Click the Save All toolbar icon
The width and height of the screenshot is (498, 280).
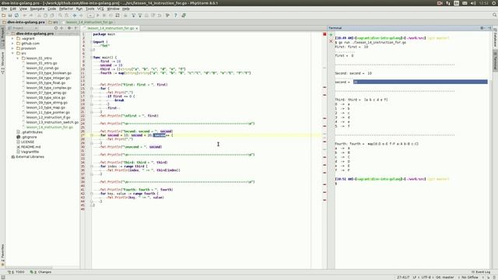10,16
